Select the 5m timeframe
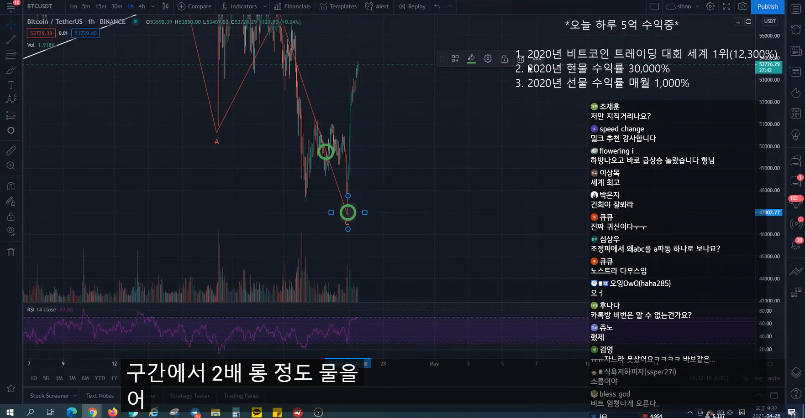 [86, 6]
